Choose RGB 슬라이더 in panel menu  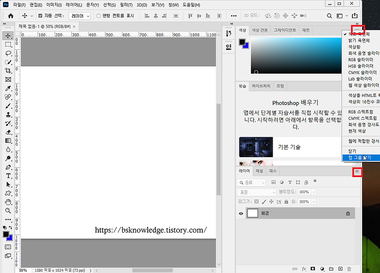pyautogui.click(x=361, y=60)
